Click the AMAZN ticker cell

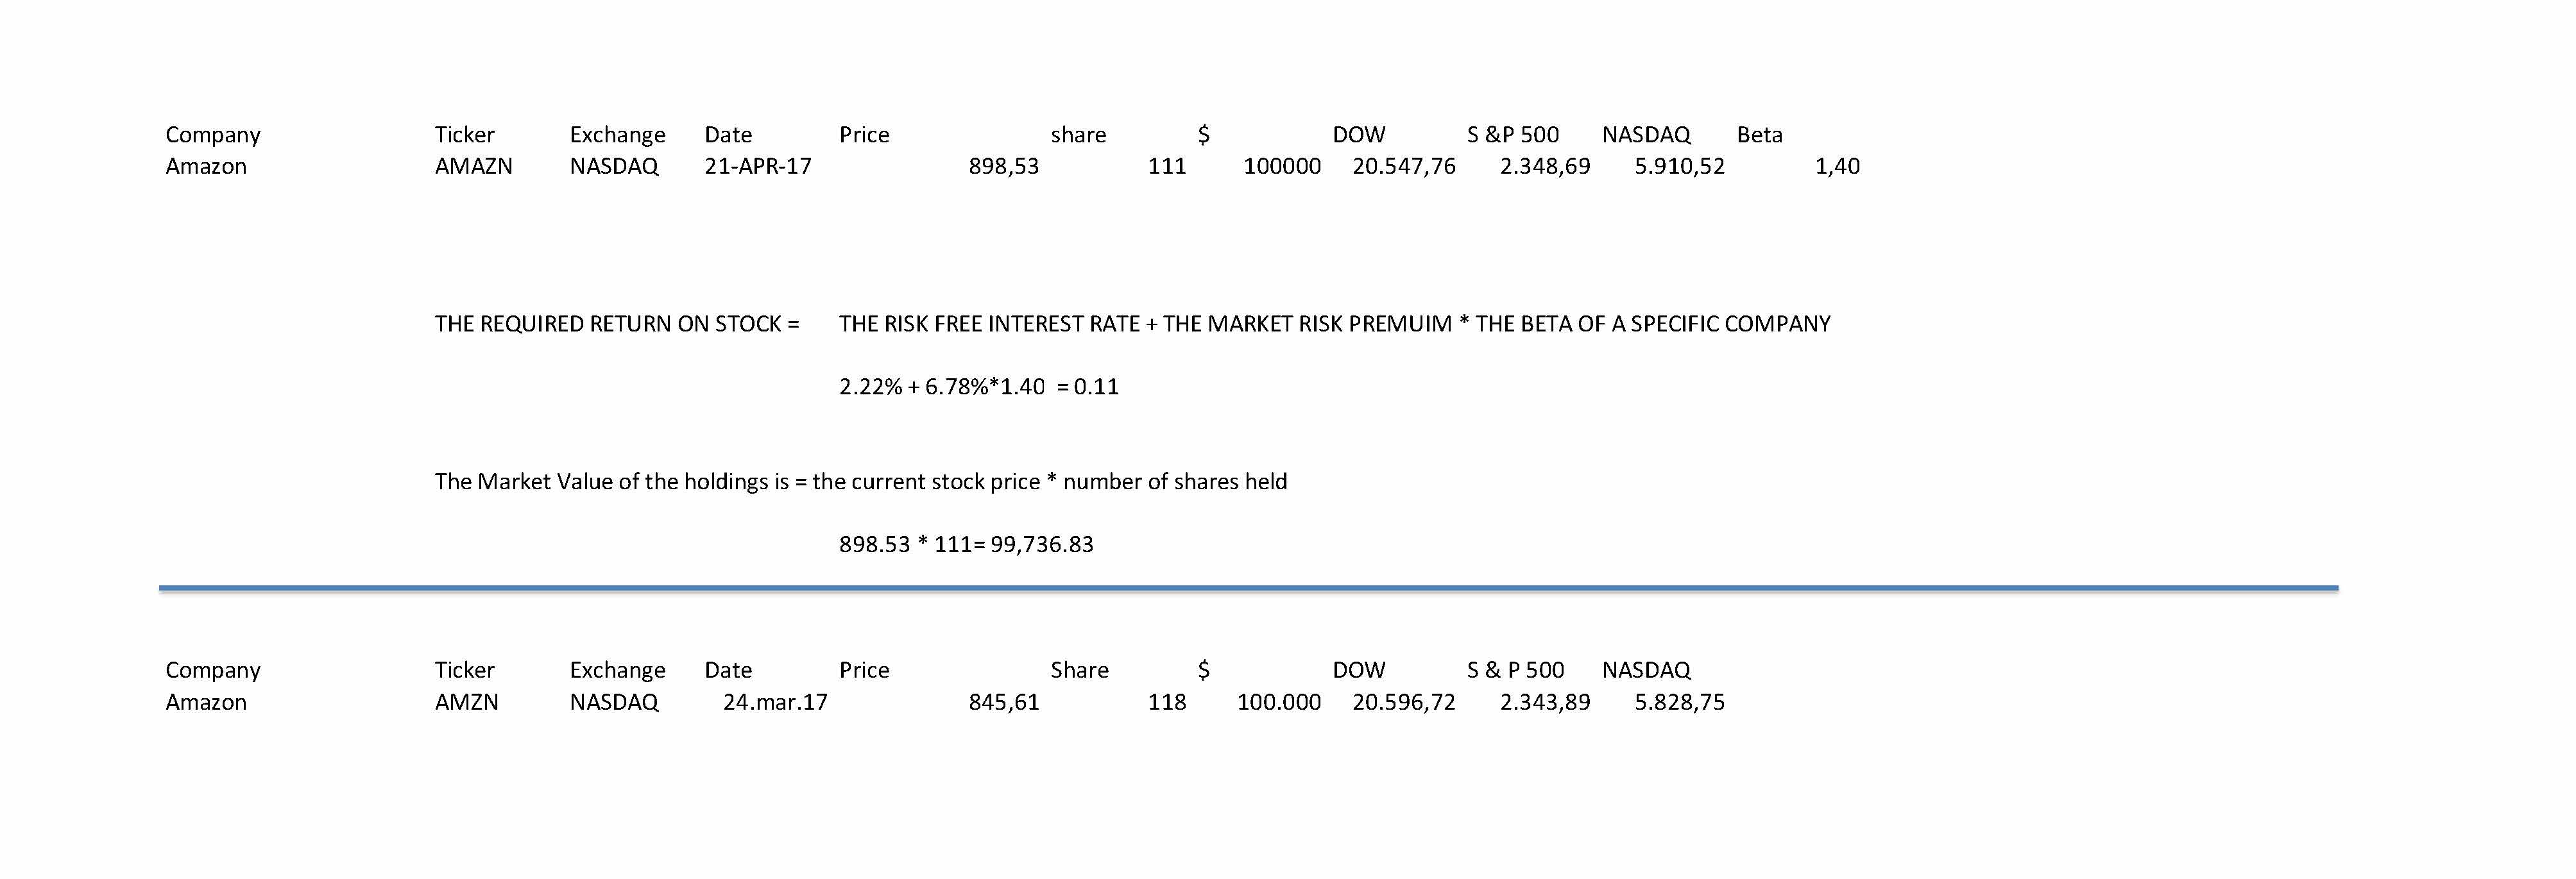(x=473, y=166)
